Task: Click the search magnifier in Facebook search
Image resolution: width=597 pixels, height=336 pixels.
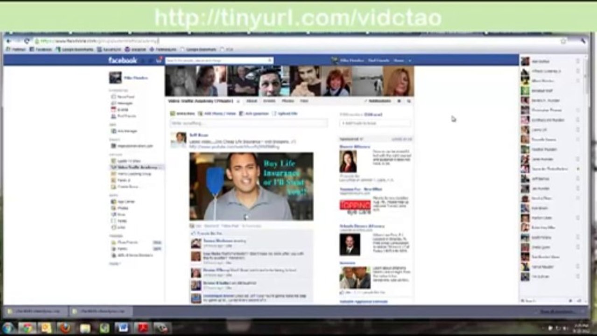Action: (270, 61)
